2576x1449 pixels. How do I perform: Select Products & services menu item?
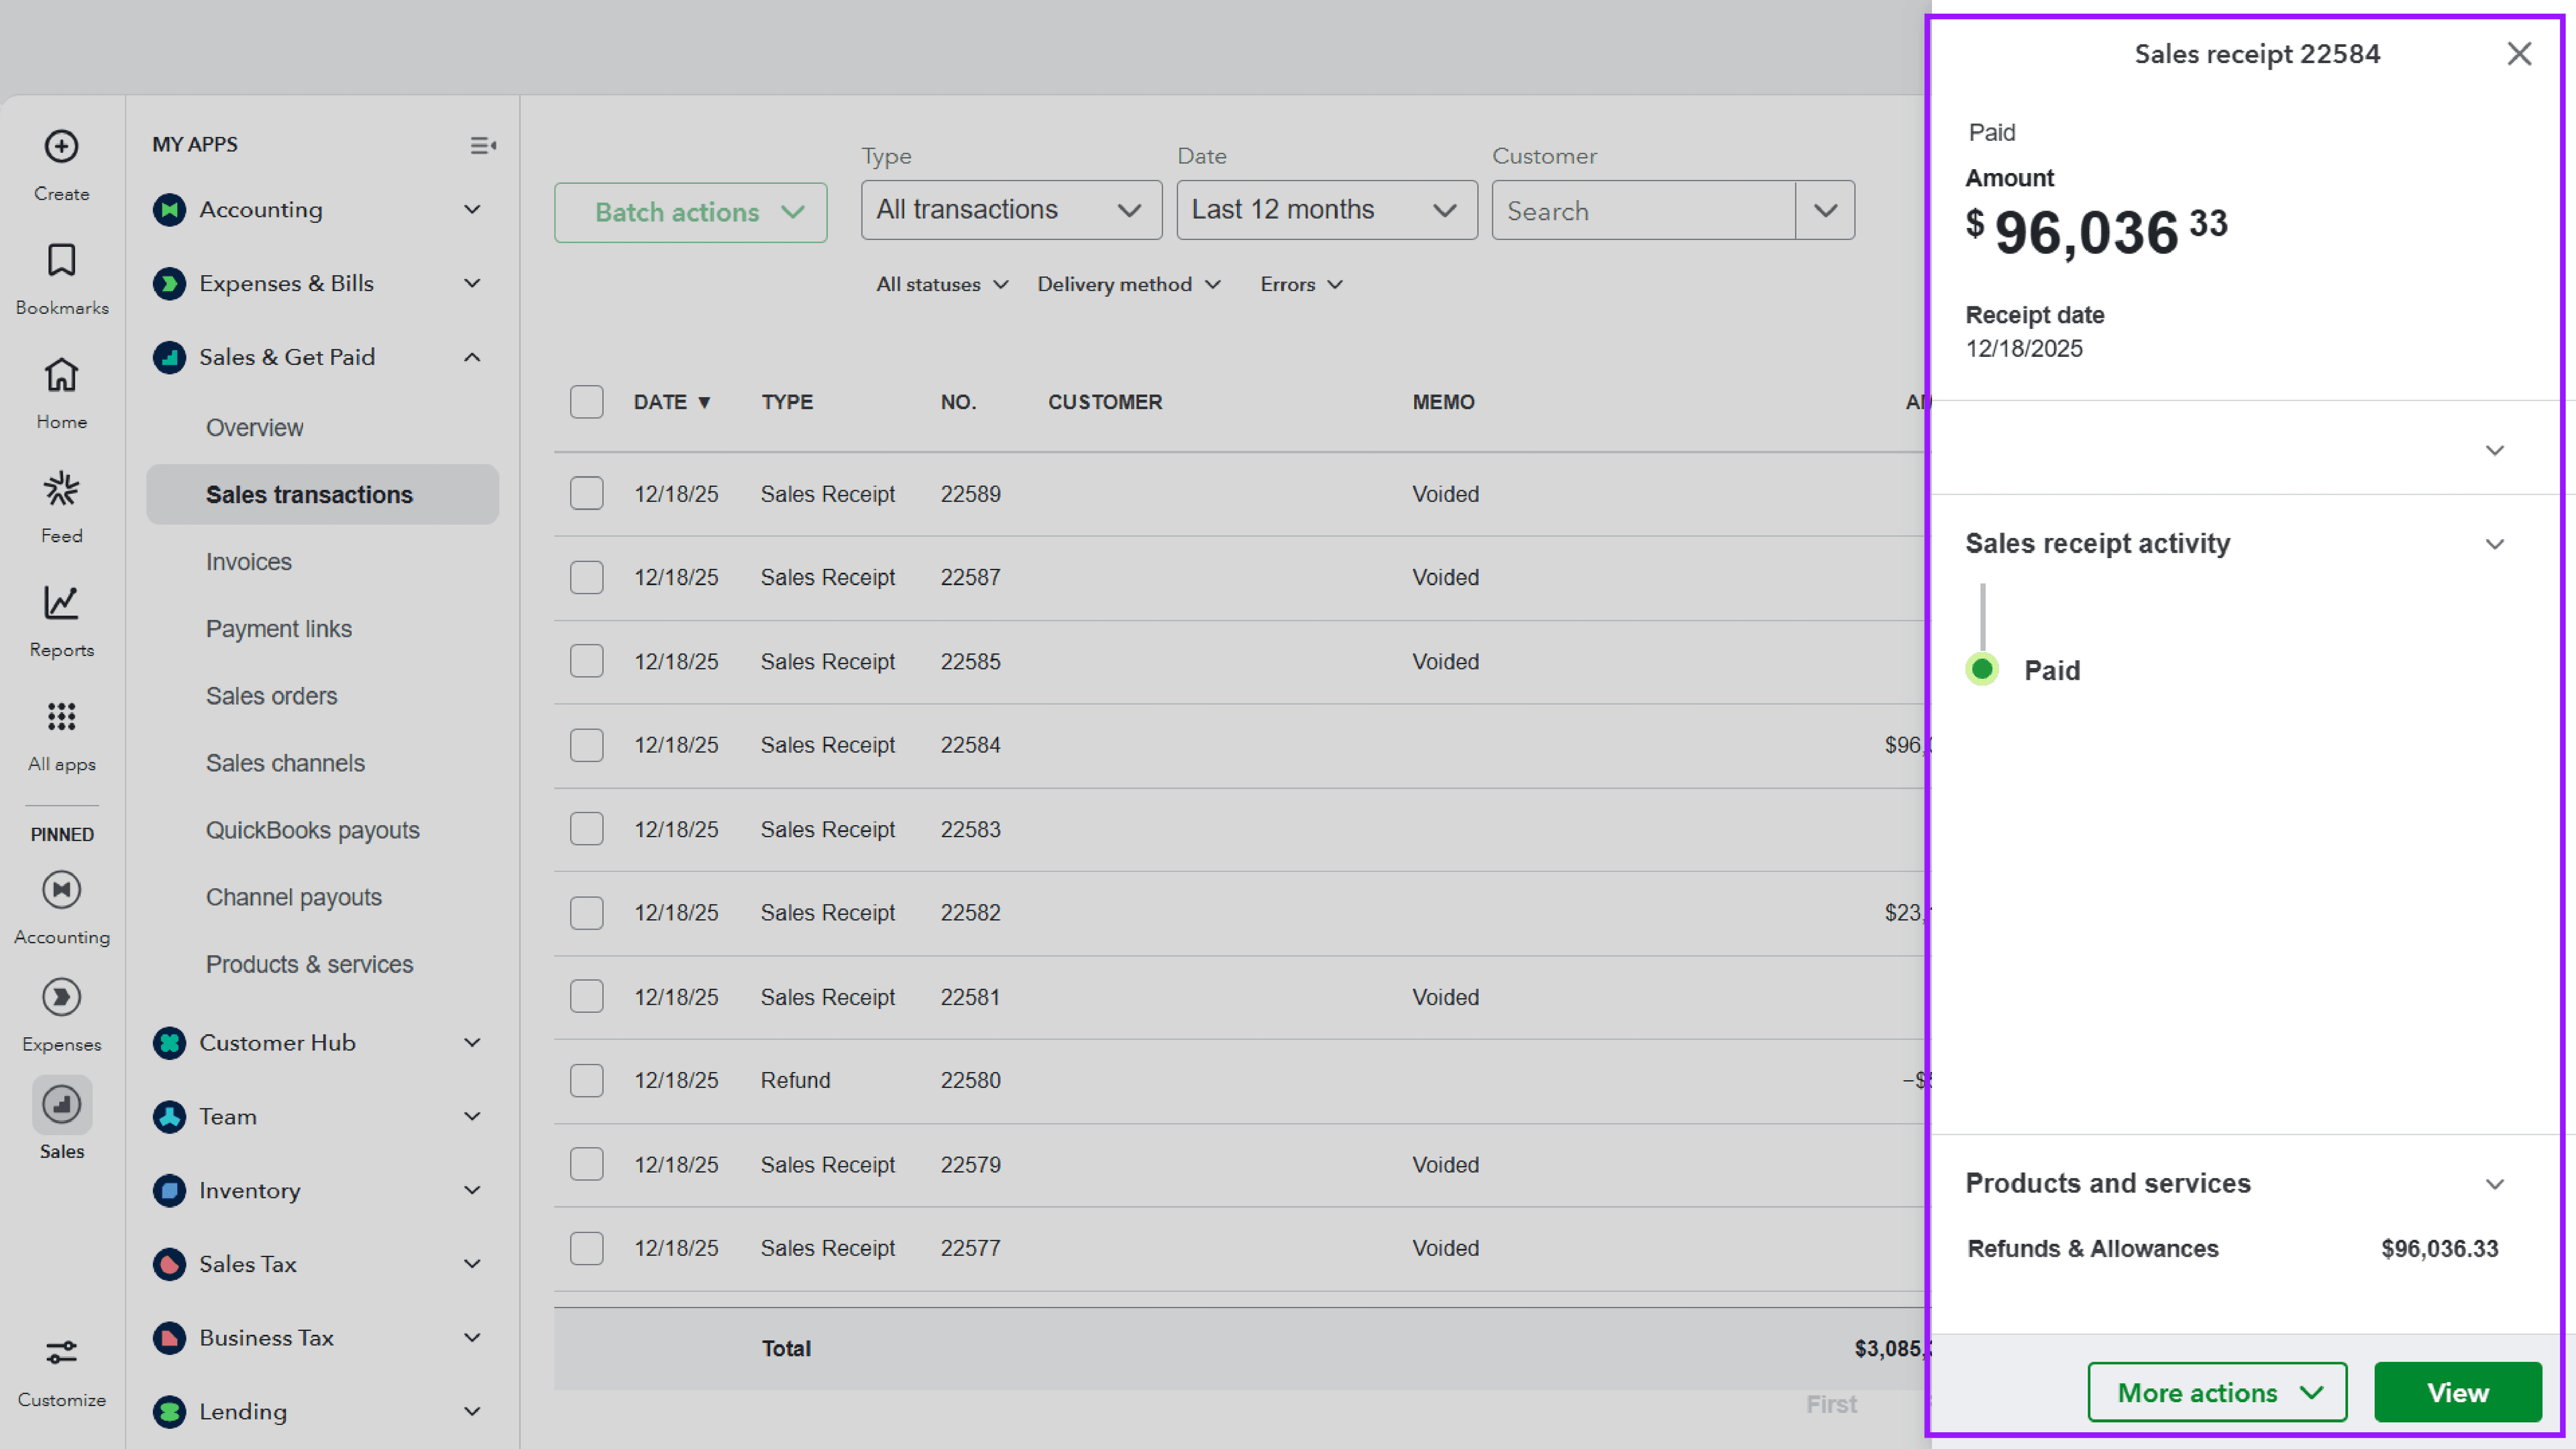click(x=309, y=964)
